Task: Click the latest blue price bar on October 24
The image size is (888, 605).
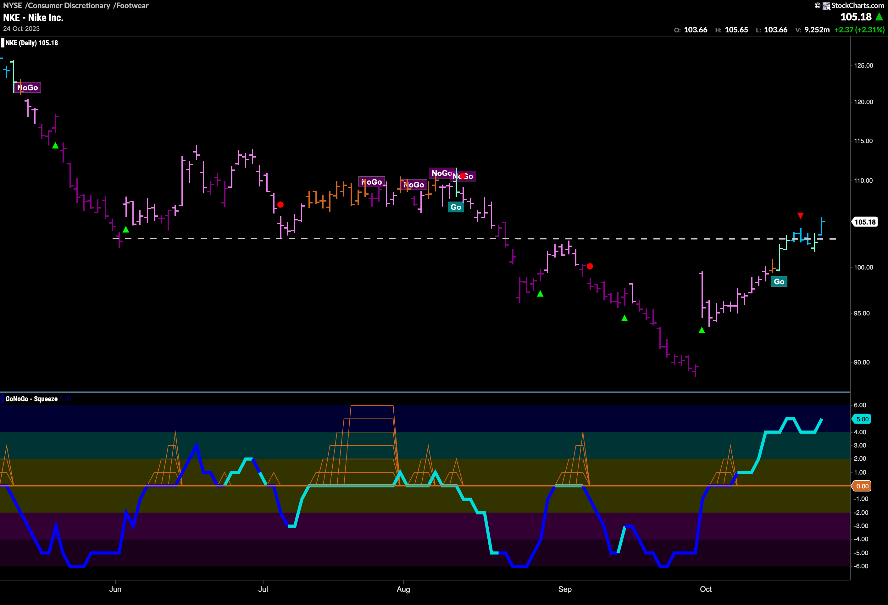Action: 822,226
